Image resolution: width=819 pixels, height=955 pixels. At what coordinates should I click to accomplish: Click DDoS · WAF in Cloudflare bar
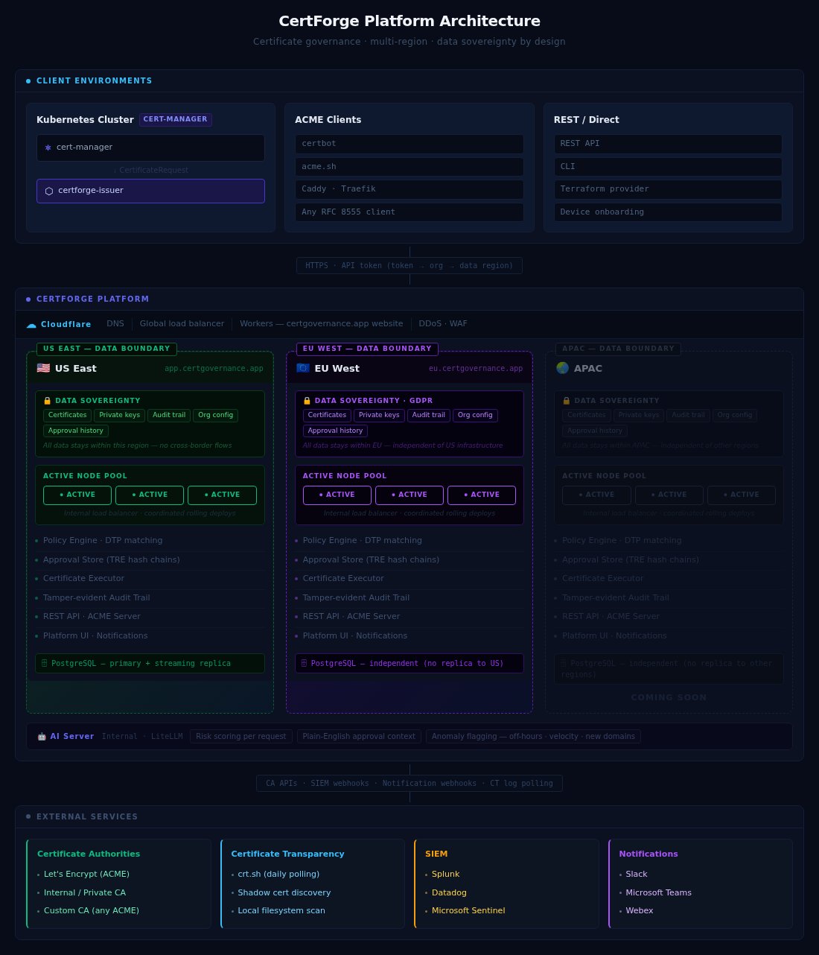[443, 324]
